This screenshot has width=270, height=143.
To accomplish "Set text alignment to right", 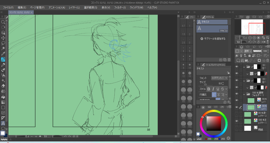I will [x=223, y=95].
